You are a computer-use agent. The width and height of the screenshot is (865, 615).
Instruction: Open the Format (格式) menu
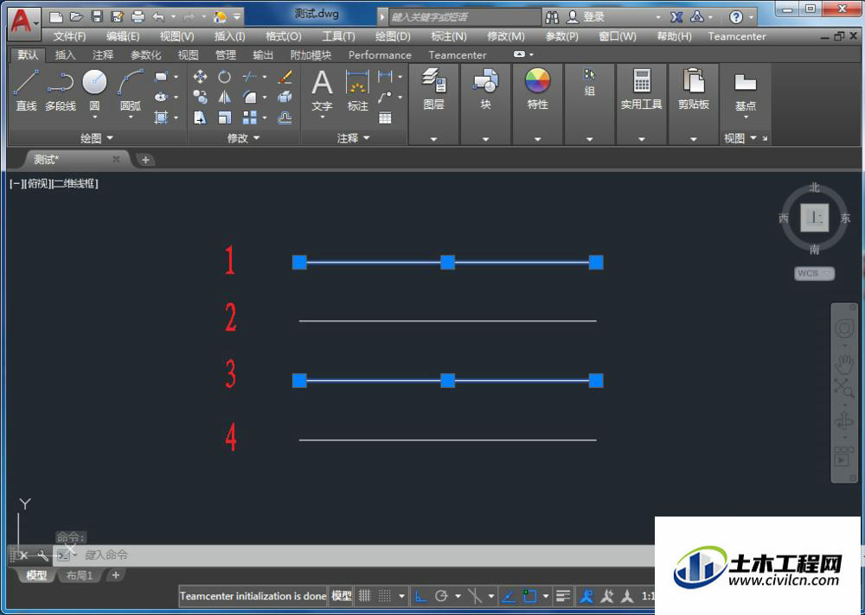284,36
